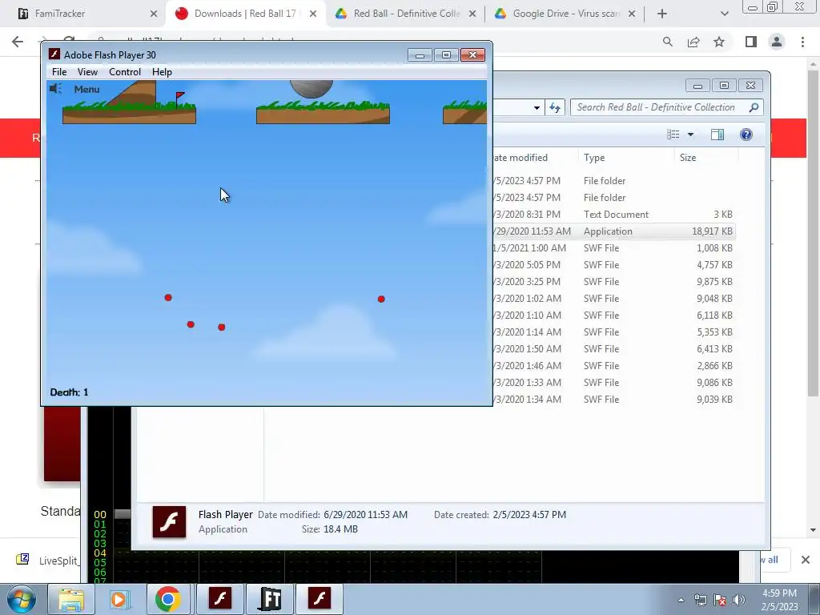Select the SWF File row sized 9,039 KB
Viewport: 820px width, 615px height.
(614, 399)
